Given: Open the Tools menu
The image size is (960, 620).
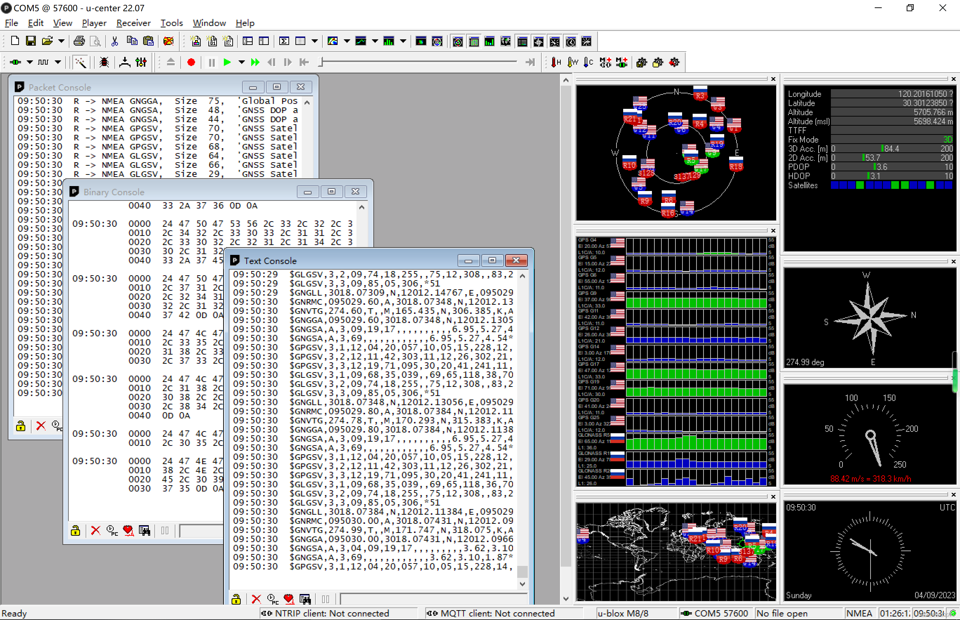Looking at the screenshot, I should (171, 23).
